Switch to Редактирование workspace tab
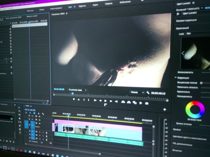The width and height of the screenshot is (210, 157). point(56,8)
